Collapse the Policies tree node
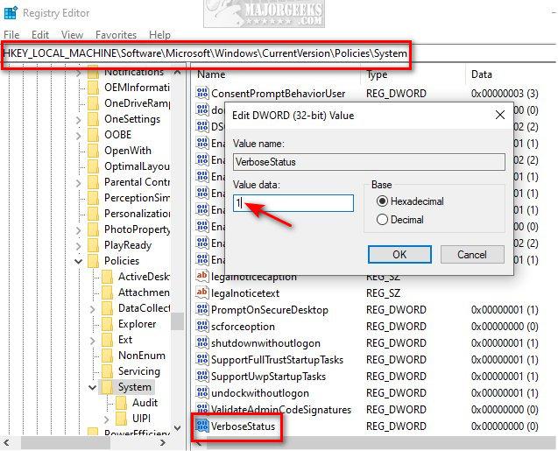The width and height of the screenshot is (558, 451). click(79, 261)
